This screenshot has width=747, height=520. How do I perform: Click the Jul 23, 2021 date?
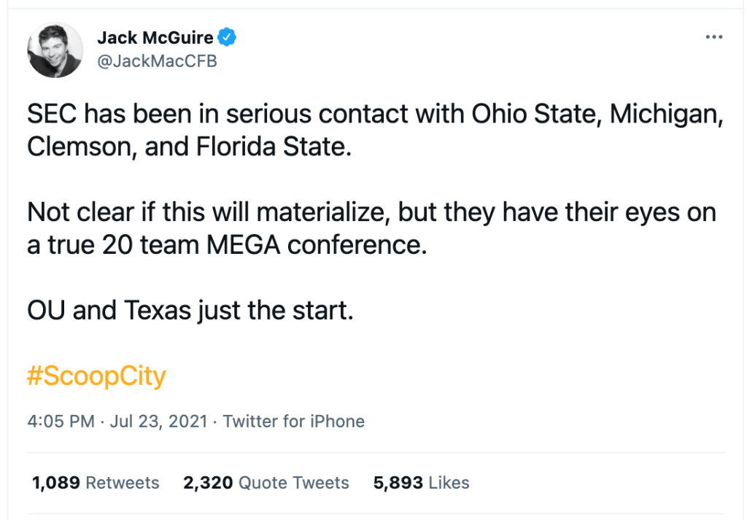pos(158,421)
